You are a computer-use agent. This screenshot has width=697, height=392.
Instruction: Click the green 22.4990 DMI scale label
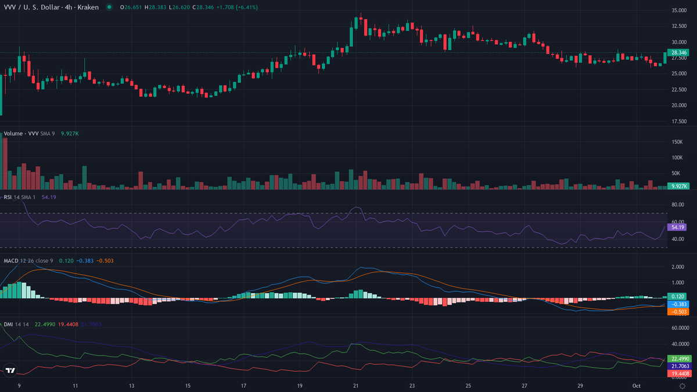click(678, 358)
